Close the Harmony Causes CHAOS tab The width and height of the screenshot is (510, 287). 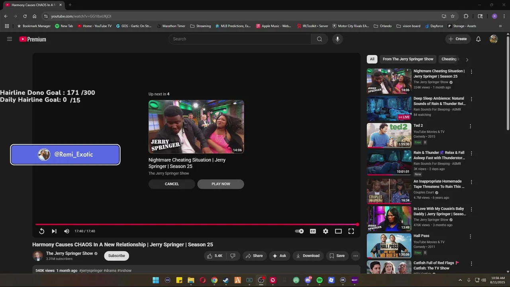61,5
